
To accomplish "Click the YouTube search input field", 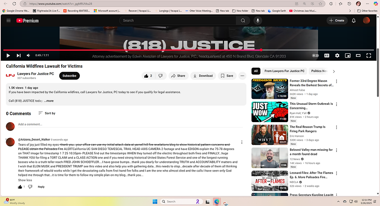I will 179,20.
